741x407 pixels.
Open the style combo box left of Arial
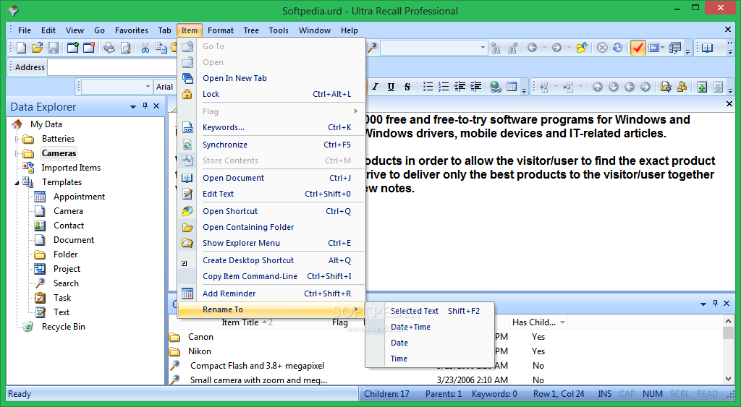(x=117, y=87)
